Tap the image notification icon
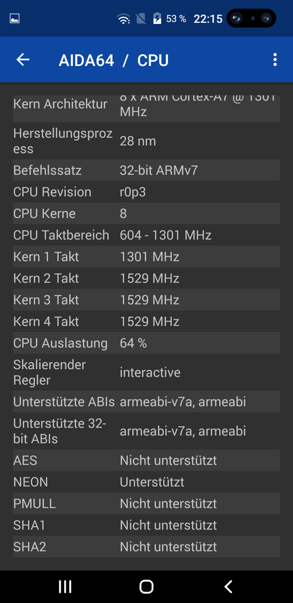The width and height of the screenshot is (293, 603). (x=14, y=18)
